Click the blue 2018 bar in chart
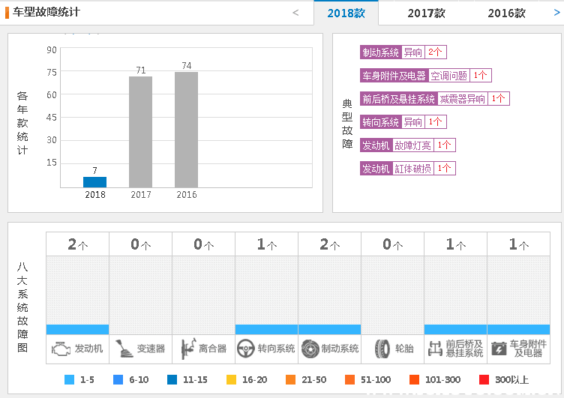 (x=95, y=182)
